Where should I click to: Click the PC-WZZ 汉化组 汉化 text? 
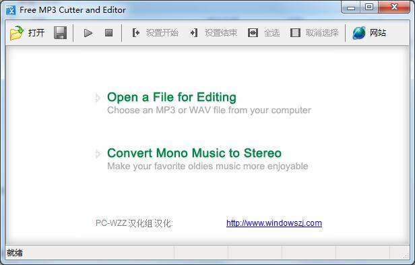pyautogui.click(x=134, y=223)
